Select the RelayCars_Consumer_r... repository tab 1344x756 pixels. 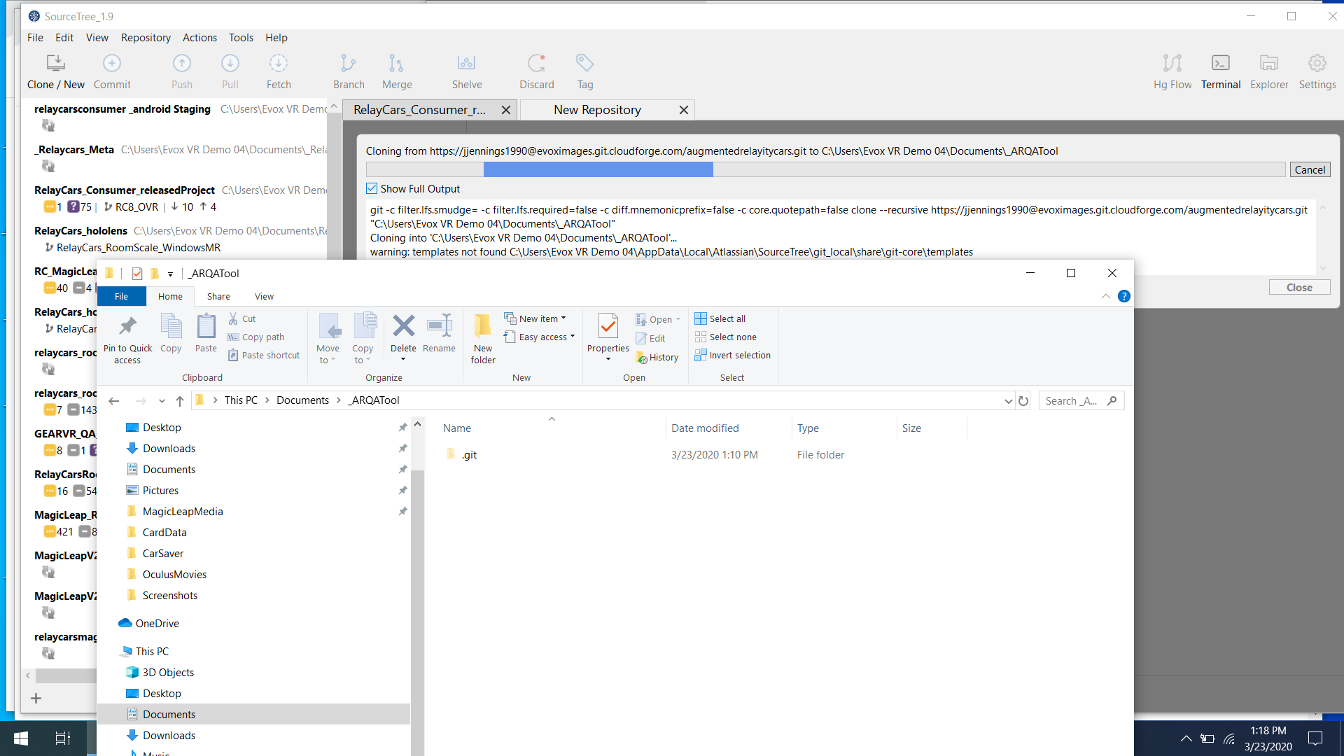tap(420, 110)
